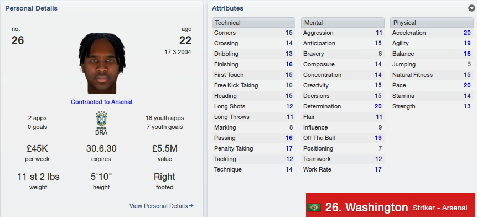Click the arrow next to View Personal Details
The width and height of the screenshot is (477, 217).
tap(191, 206)
